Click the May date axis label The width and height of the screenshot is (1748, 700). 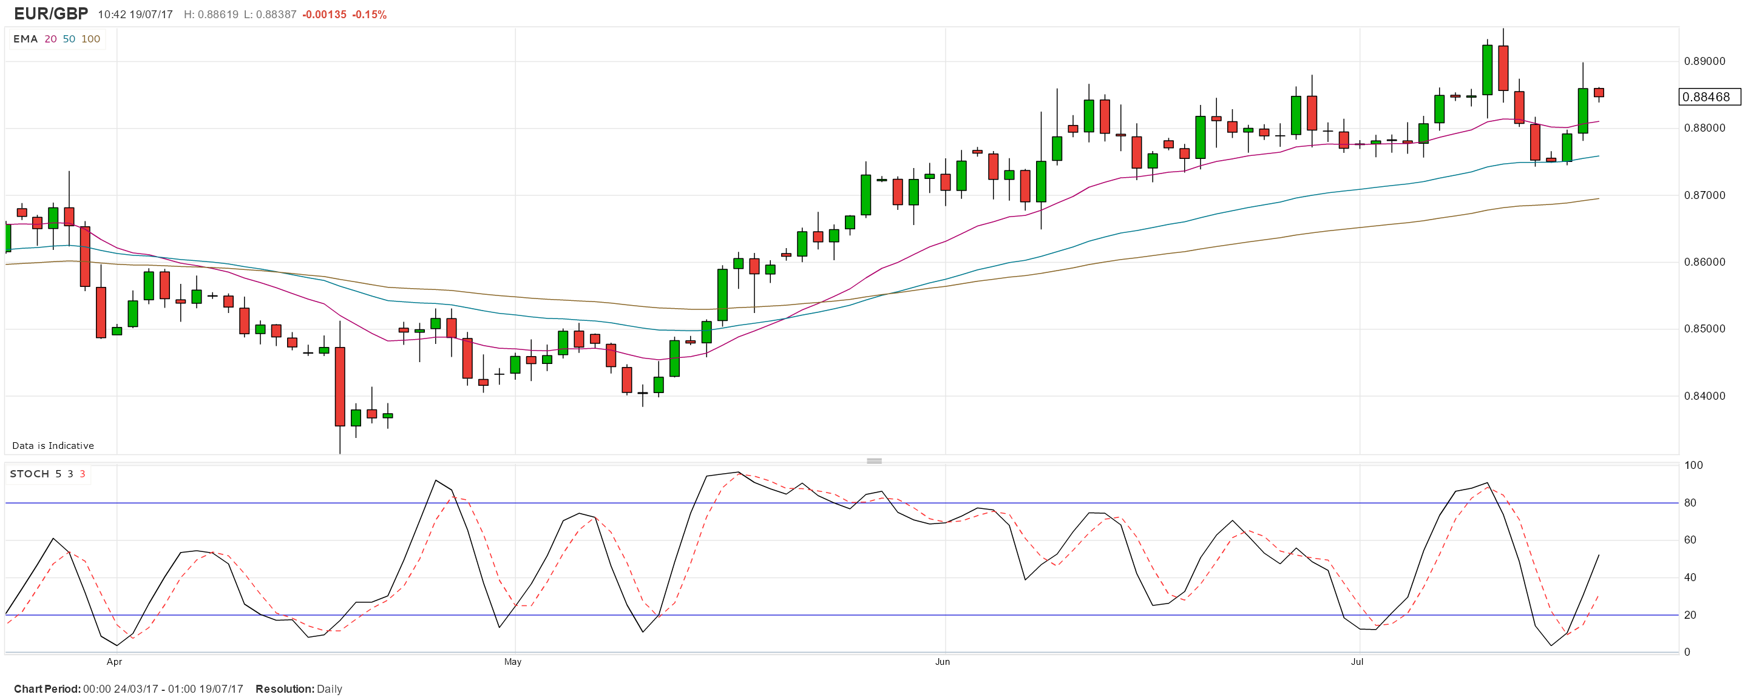pos(513,662)
